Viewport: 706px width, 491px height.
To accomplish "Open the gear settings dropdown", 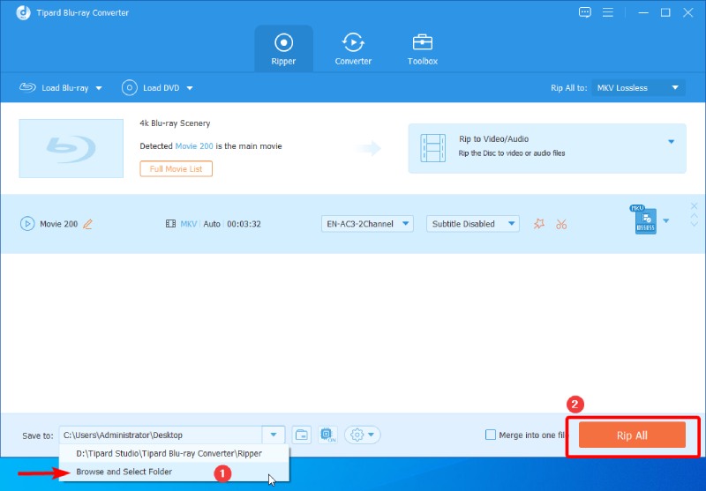I will [363, 435].
